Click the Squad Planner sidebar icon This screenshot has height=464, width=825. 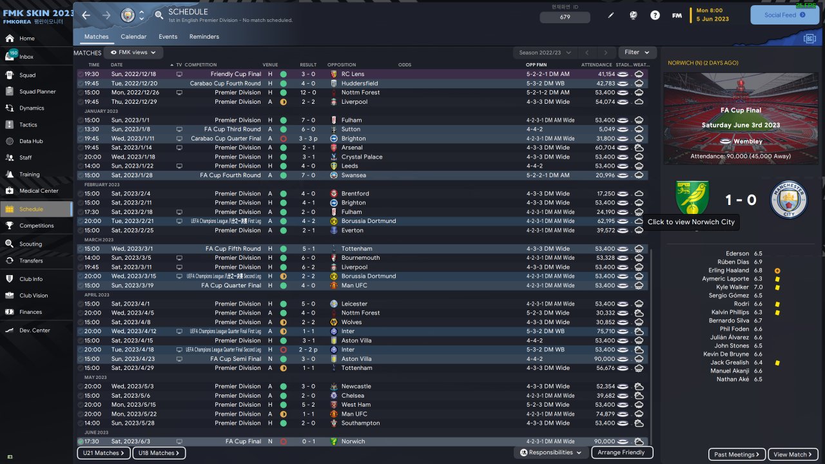pyautogui.click(x=10, y=92)
